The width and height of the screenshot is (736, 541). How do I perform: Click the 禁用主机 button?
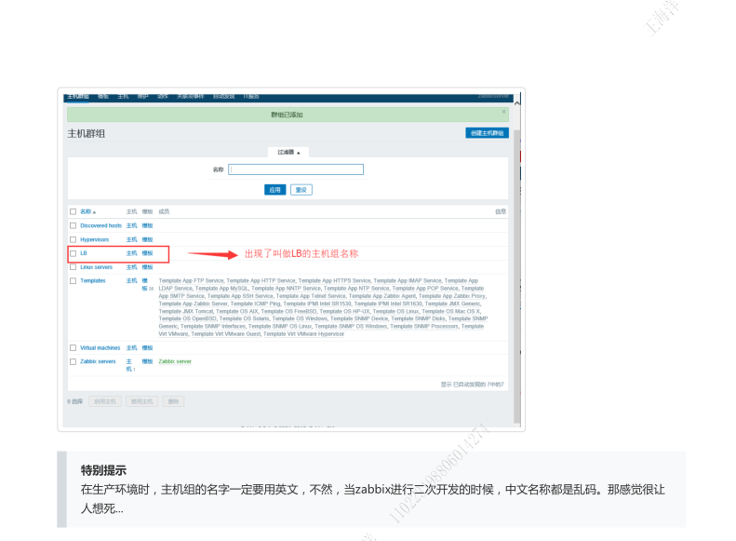point(141,401)
